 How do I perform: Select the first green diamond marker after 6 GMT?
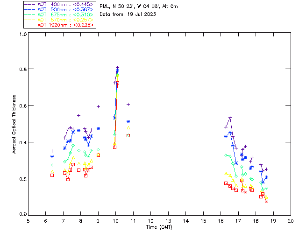click(x=52, y=165)
